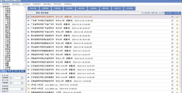Open the 我的收藏 menu
The image size is (182, 93).
pos(47,4)
